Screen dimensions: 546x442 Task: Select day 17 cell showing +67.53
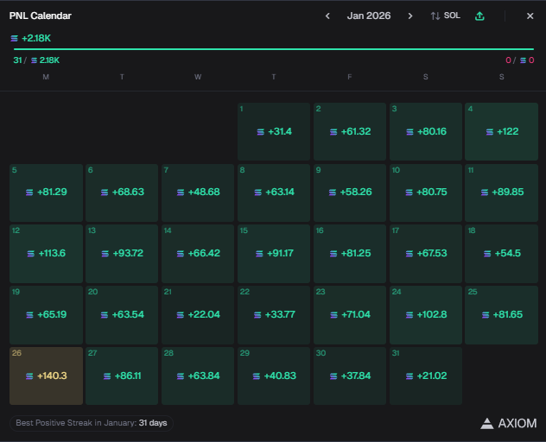pos(426,254)
